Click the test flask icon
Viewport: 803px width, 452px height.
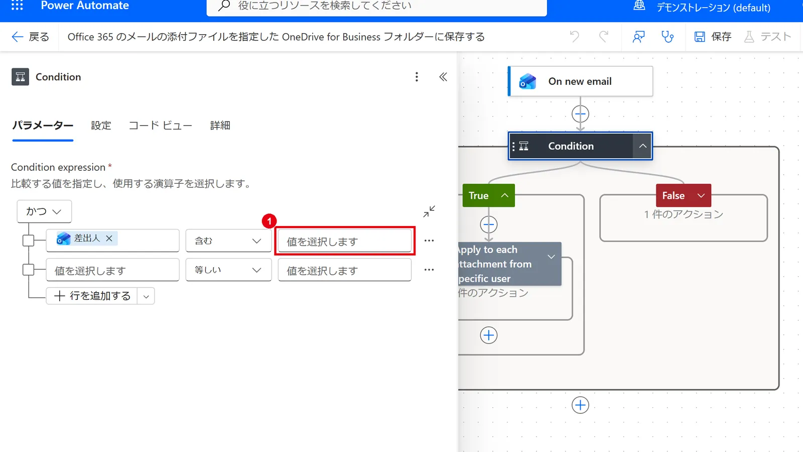point(749,37)
